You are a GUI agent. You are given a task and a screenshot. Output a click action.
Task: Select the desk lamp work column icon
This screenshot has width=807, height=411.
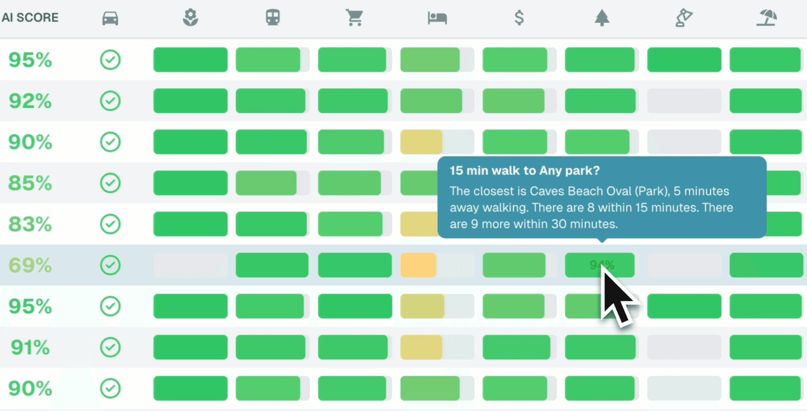coord(684,17)
